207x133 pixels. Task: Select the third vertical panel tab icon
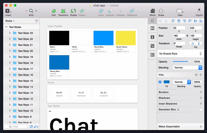[x=152, y=37]
